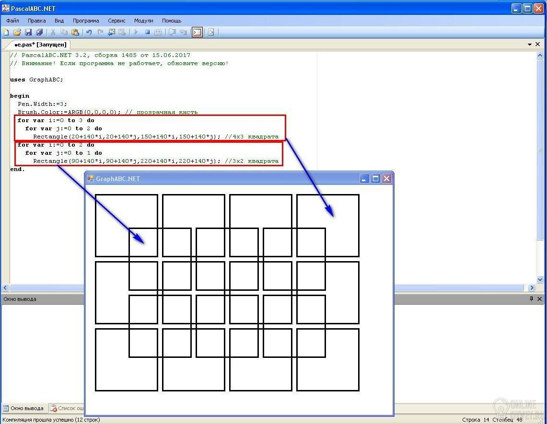The image size is (547, 424).
Task: Open a file with the folder icon
Action: 17,33
